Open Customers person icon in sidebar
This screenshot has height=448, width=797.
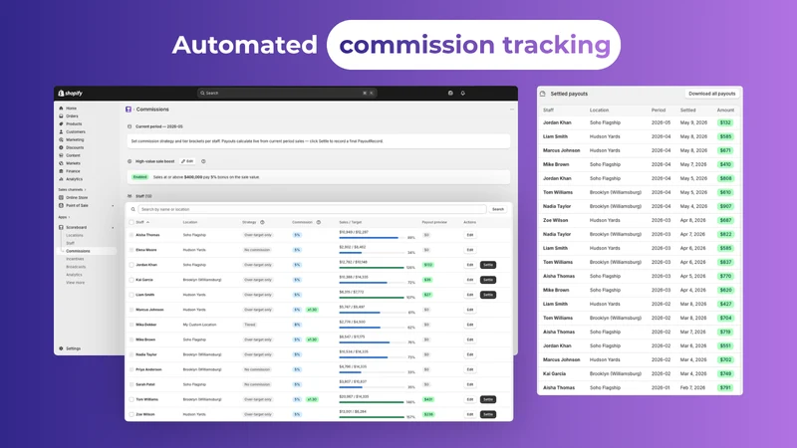point(61,131)
